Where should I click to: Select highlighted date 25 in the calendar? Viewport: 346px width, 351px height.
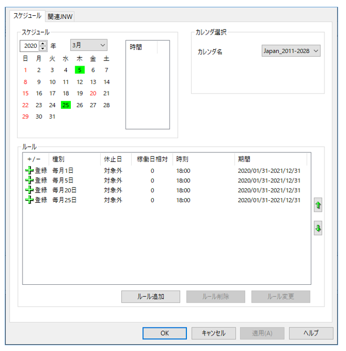coord(66,105)
